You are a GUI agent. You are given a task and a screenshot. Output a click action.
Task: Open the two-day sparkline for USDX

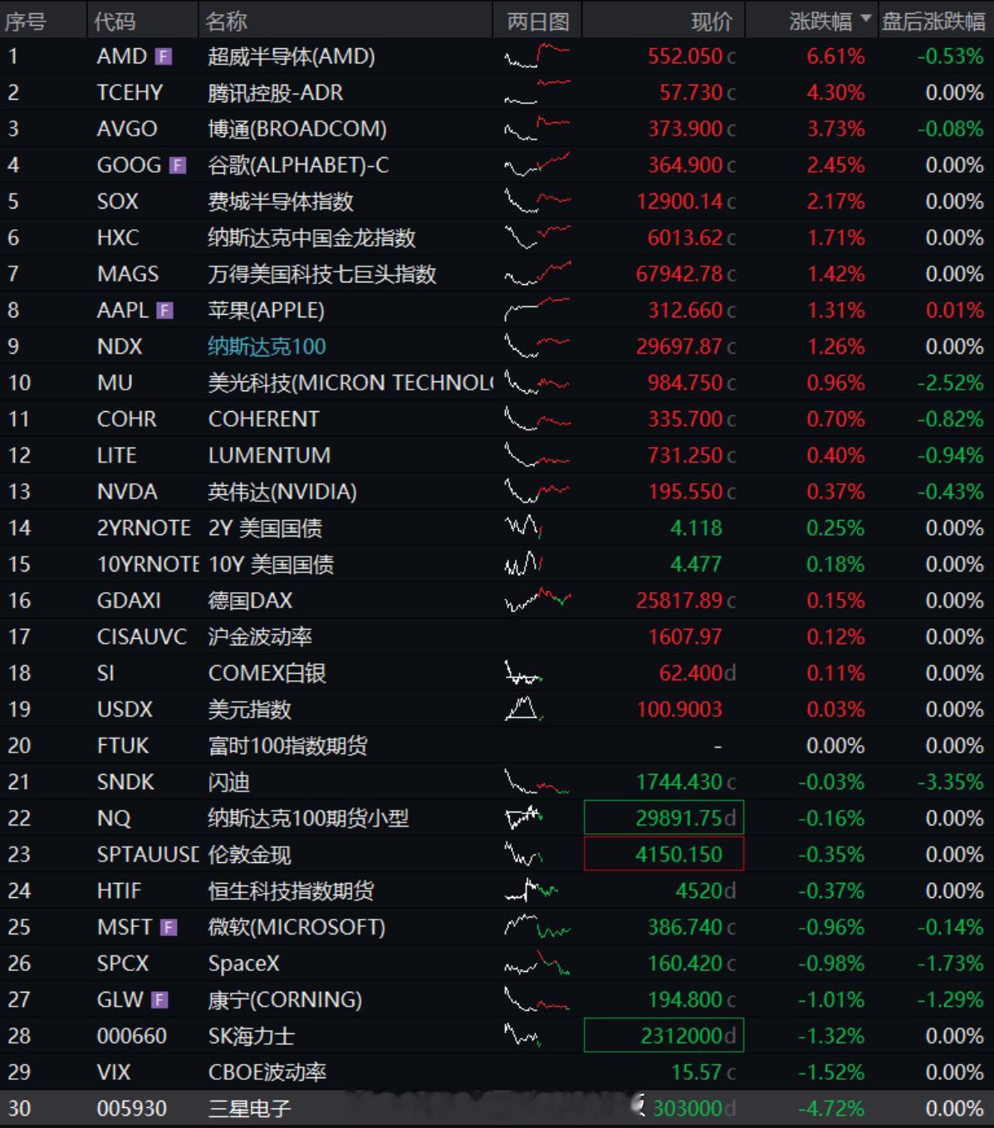(524, 709)
